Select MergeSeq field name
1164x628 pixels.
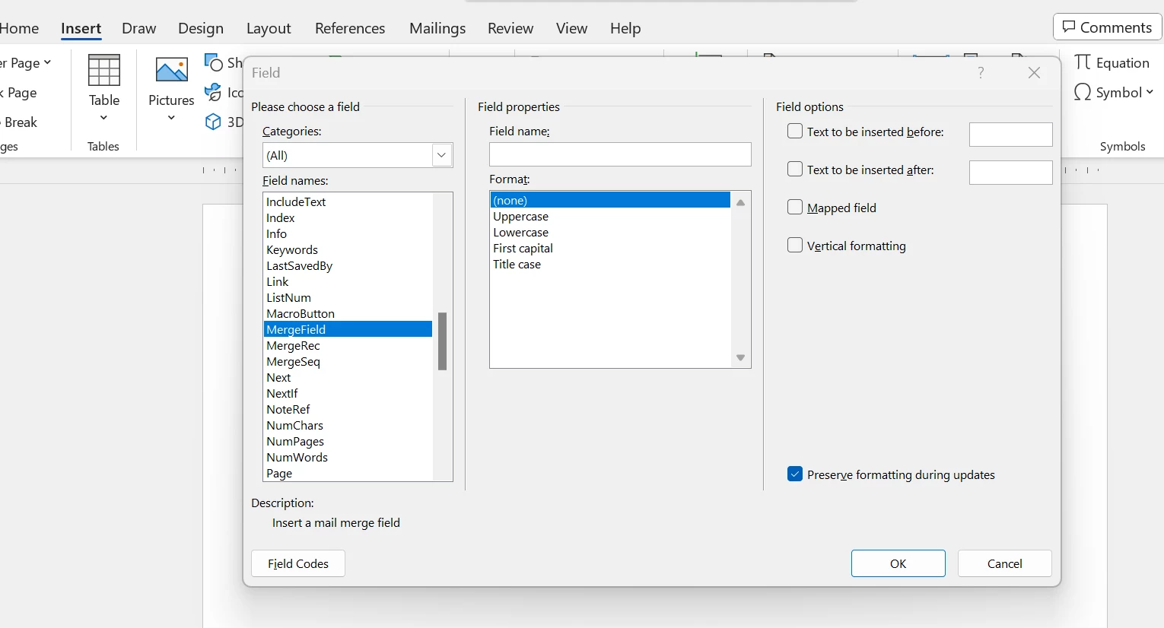pos(348,361)
